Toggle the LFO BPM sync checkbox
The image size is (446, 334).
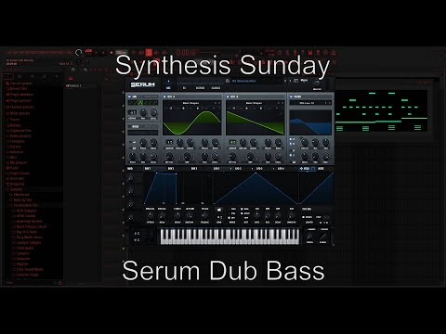(x=243, y=209)
